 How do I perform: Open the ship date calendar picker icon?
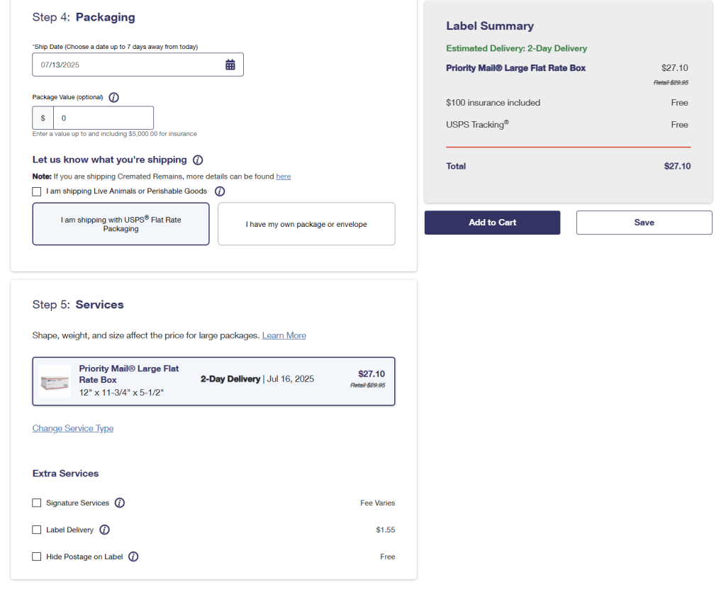(230, 65)
